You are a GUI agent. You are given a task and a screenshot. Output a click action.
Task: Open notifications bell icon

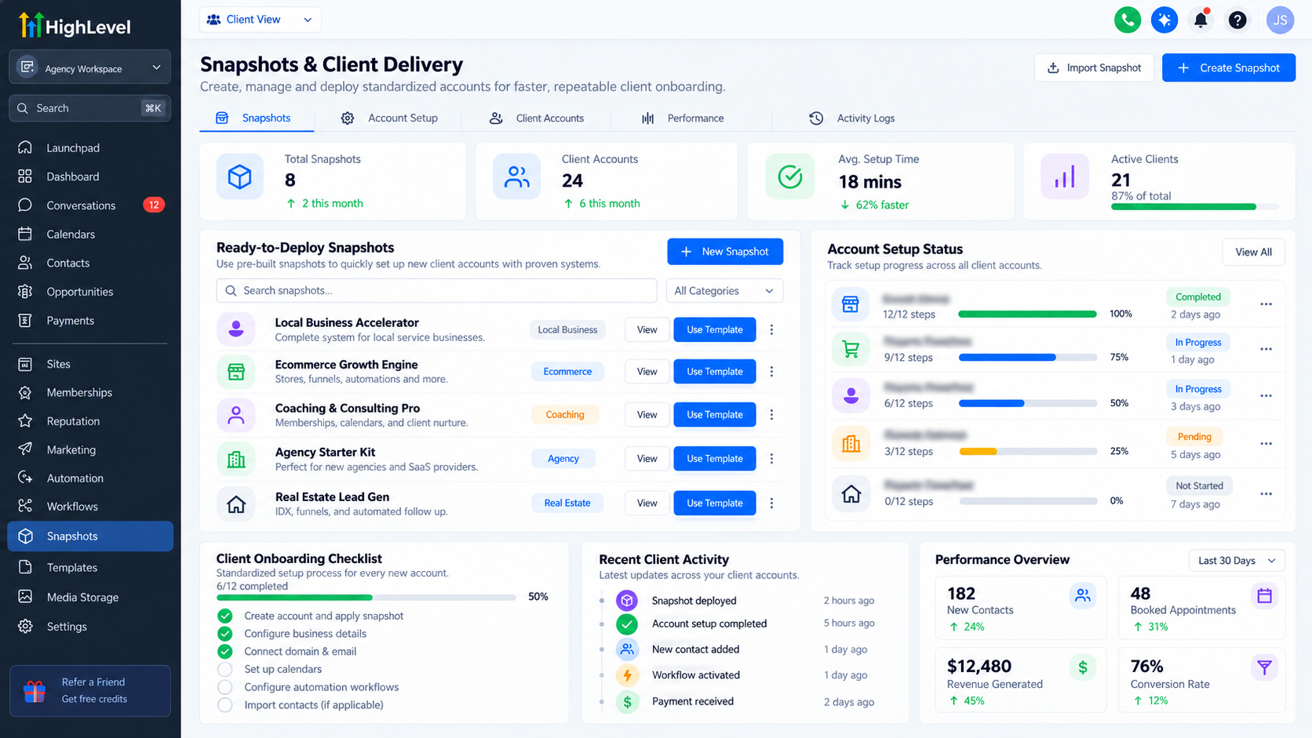1201,20
